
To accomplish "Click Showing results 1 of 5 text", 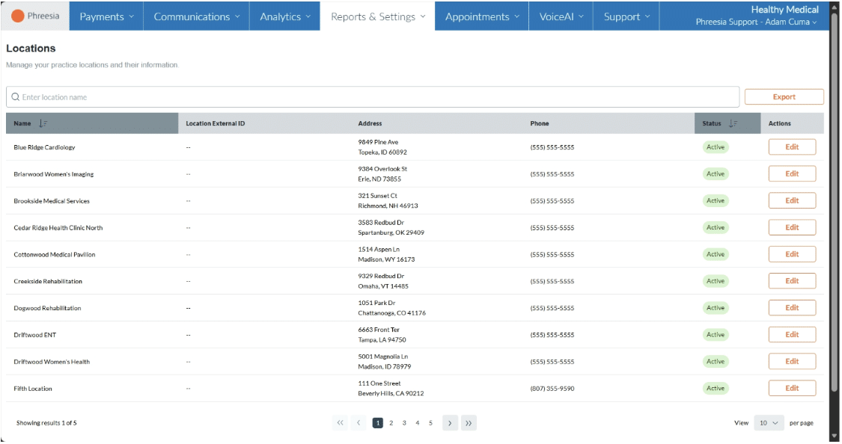I will click(46, 423).
